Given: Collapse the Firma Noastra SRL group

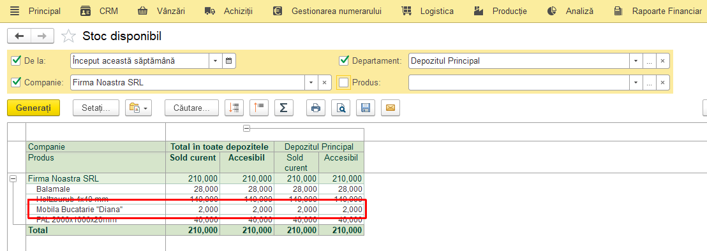Looking at the screenshot, I should pos(13,178).
